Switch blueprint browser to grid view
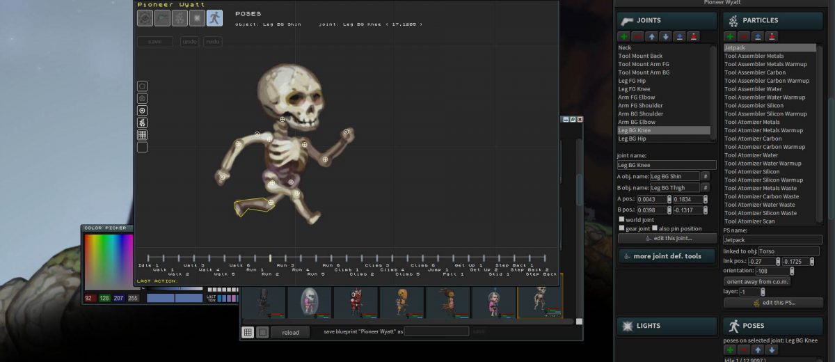This screenshot has height=362, width=835. tap(247, 332)
